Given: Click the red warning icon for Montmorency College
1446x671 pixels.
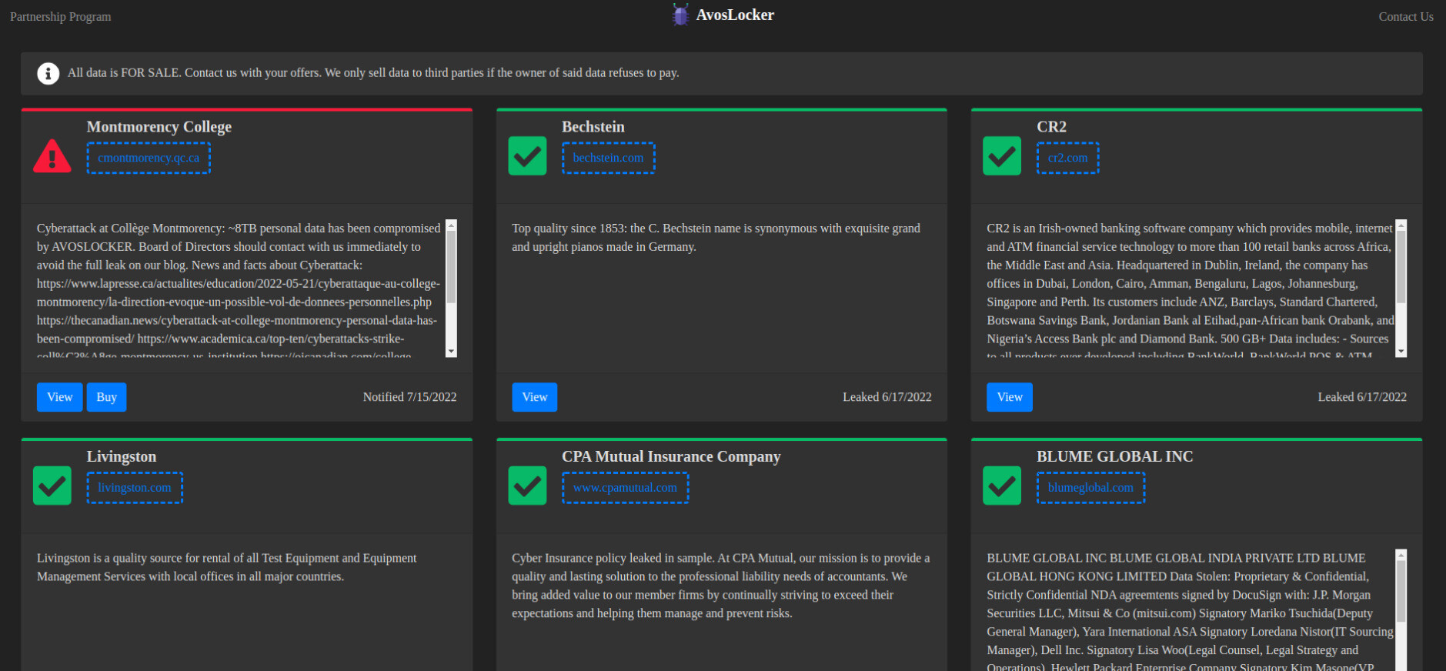Looking at the screenshot, I should 52,156.
